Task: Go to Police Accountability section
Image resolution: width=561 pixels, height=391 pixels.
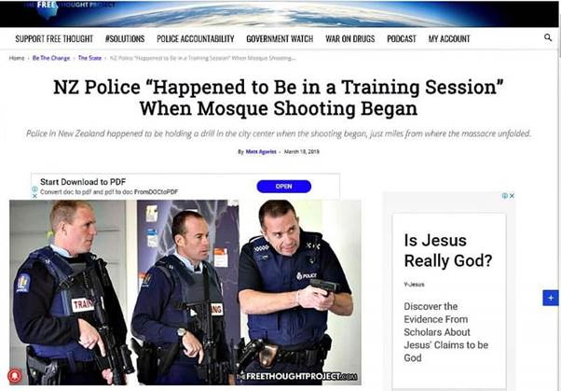Action: 196,38
